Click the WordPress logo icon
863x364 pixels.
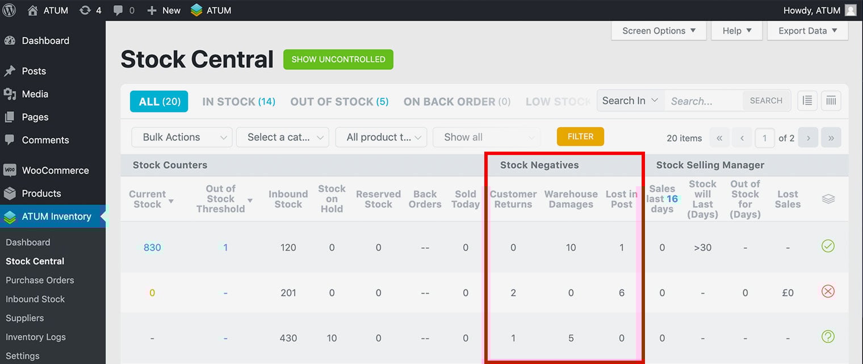click(11, 10)
